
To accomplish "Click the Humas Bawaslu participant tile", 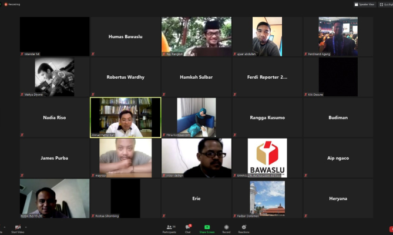I will 125,36.
